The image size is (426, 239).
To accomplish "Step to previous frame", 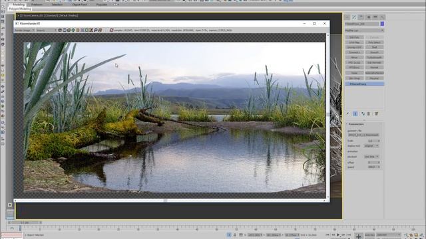I will pyautogui.click(x=333, y=235).
